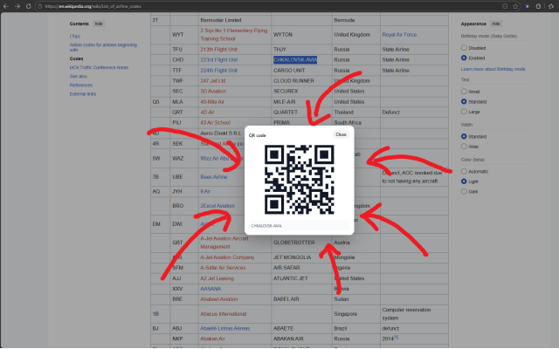Open zoom level indicator in address bar
The image size is (559, 349).
pyautogui.click(x=505, y=6)
